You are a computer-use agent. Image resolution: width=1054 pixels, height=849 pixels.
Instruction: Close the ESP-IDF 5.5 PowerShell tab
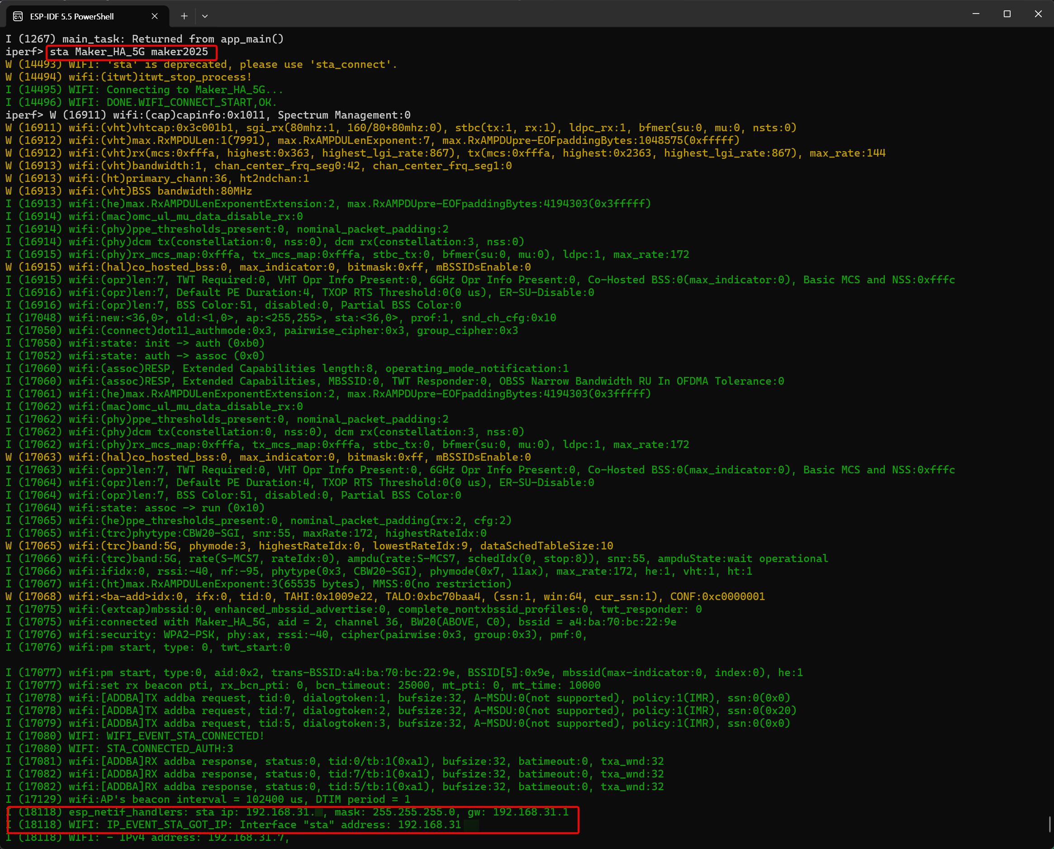click(155, 16)
